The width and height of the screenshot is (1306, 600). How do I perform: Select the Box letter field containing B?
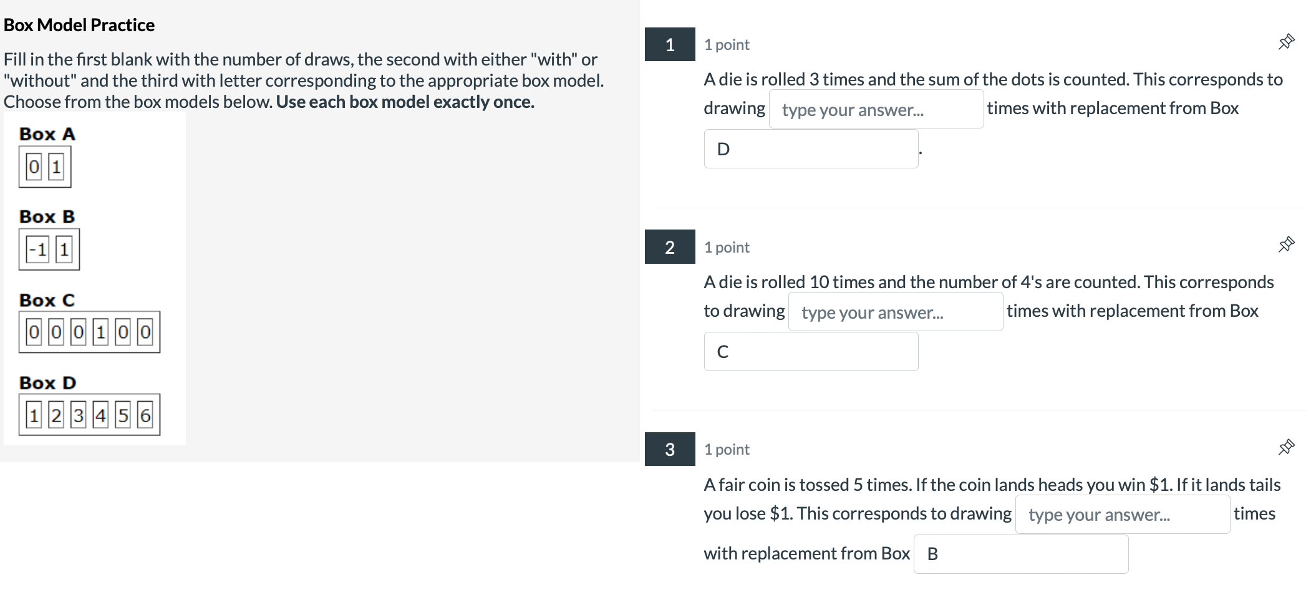[x=1021, y=554]
